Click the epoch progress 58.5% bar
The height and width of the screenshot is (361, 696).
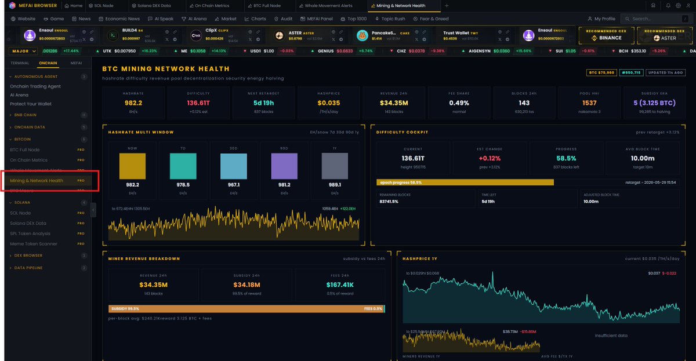coord(465,182)
